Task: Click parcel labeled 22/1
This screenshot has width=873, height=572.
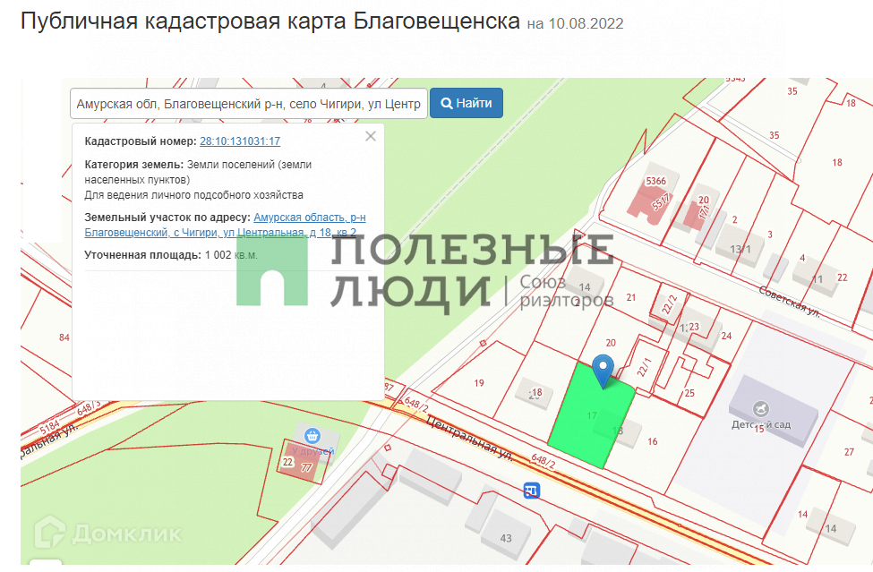Action: point(644,367)
